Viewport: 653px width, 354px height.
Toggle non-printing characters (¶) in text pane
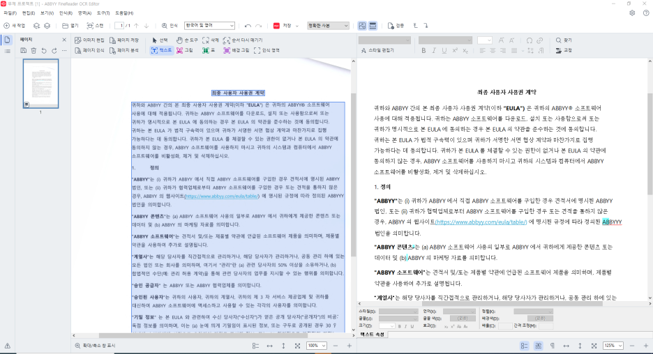tap(553, 346)
